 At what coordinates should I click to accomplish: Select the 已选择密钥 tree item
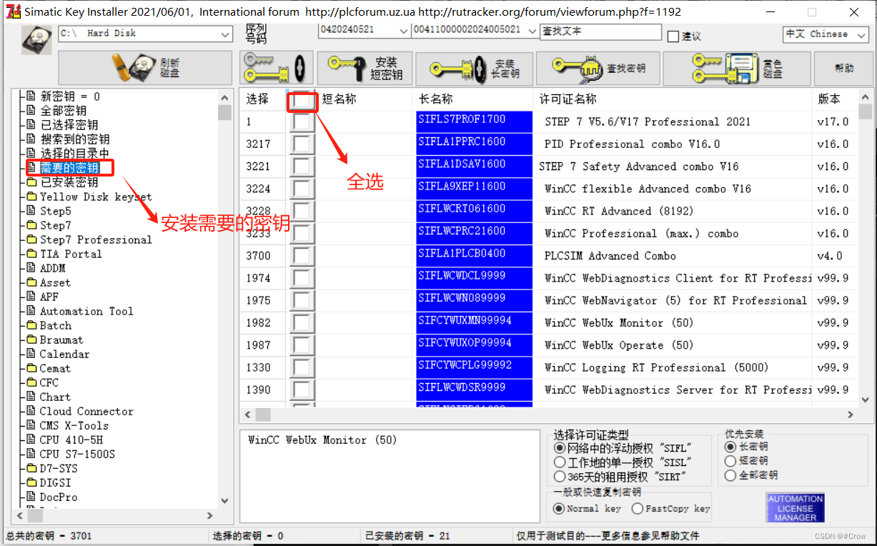tap(69, 125)
